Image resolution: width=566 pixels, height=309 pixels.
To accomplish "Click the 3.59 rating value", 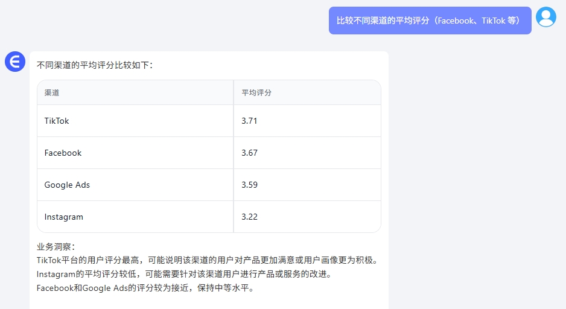I will 249,185.
